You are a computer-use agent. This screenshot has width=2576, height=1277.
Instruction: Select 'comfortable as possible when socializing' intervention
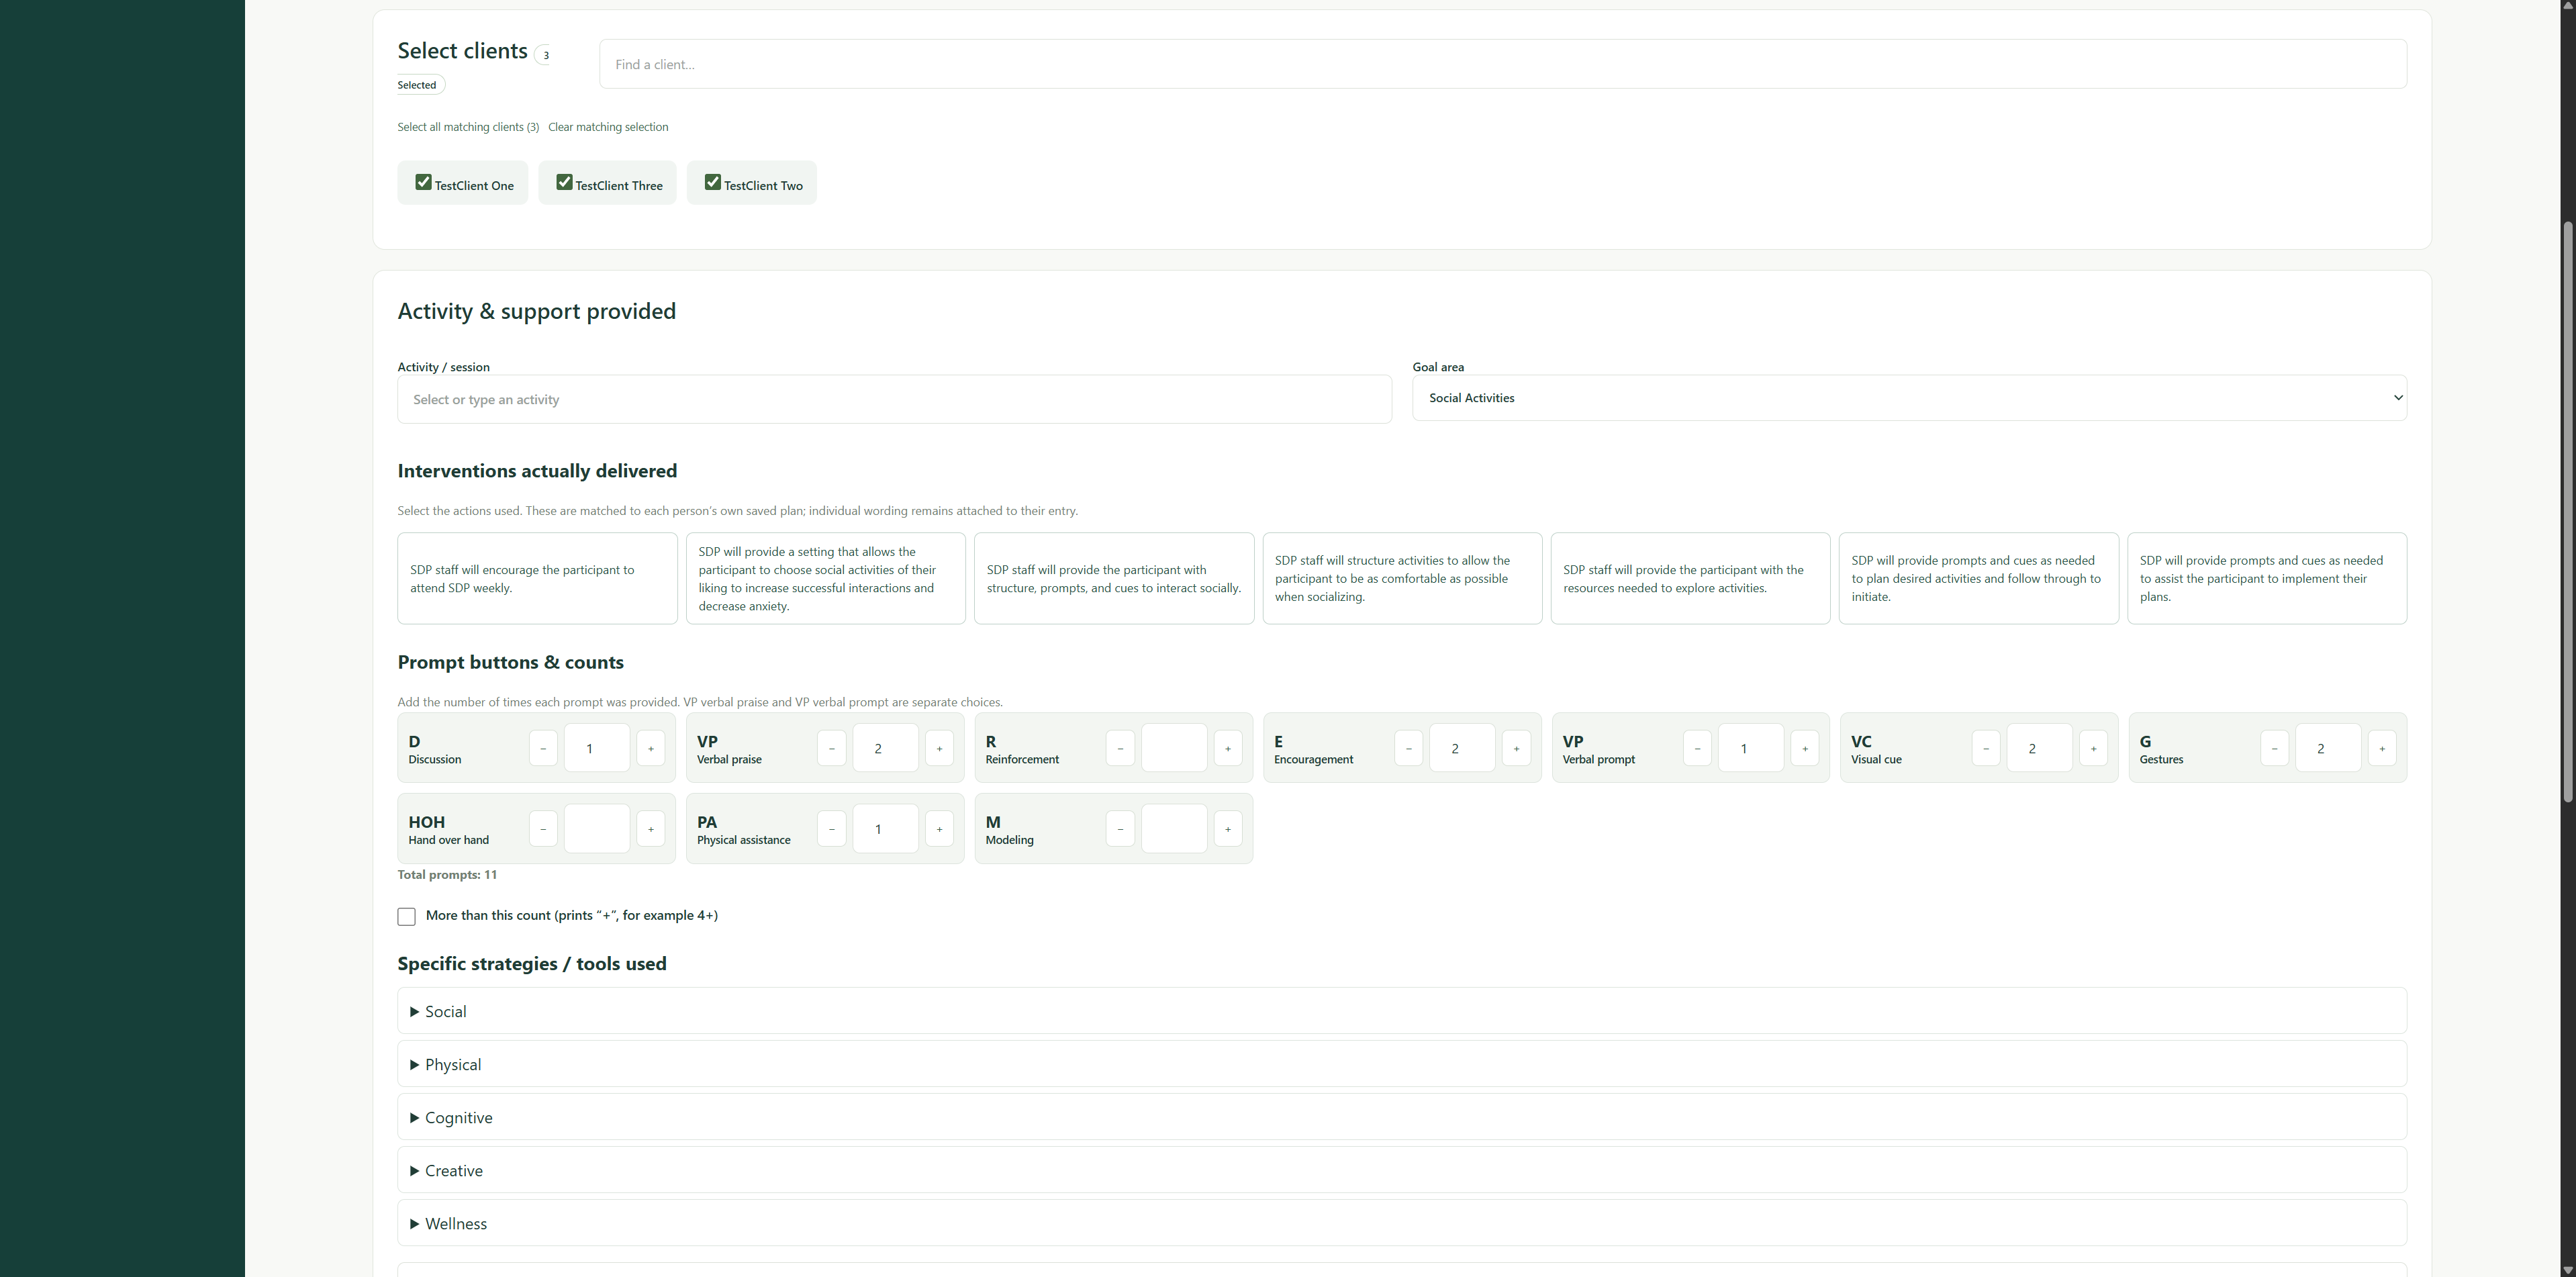coord(1402,578)
